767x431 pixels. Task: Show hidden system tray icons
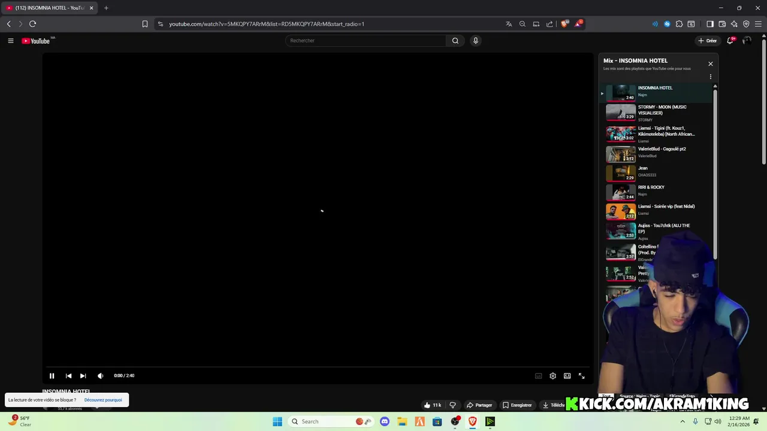682,421
